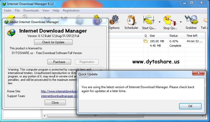Maximize the Internet Download Manager window

coord(192,3)
